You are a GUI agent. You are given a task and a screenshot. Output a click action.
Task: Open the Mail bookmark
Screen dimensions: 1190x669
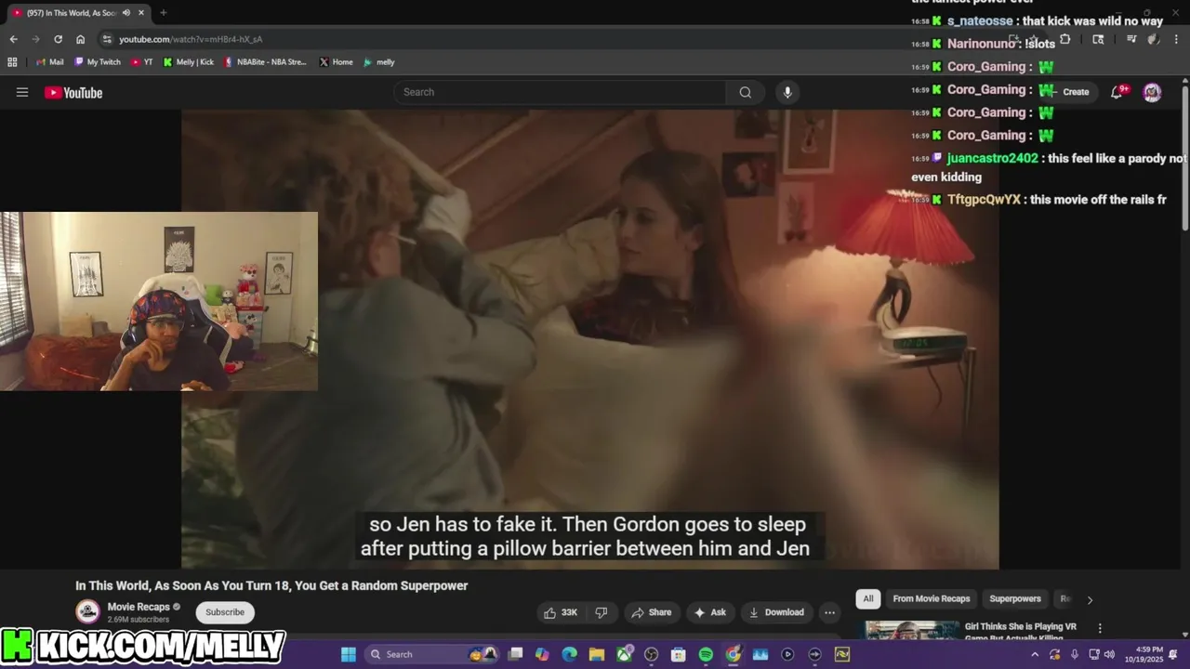[50, 62]
